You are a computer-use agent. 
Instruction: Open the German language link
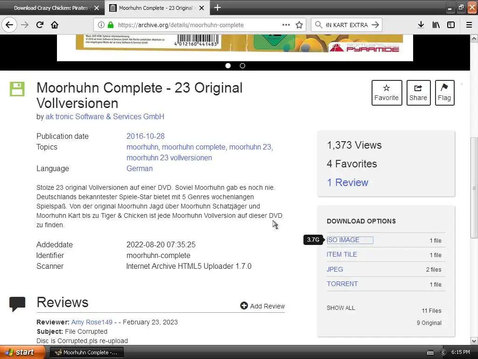pyautogui.click(x=139, y=168)
